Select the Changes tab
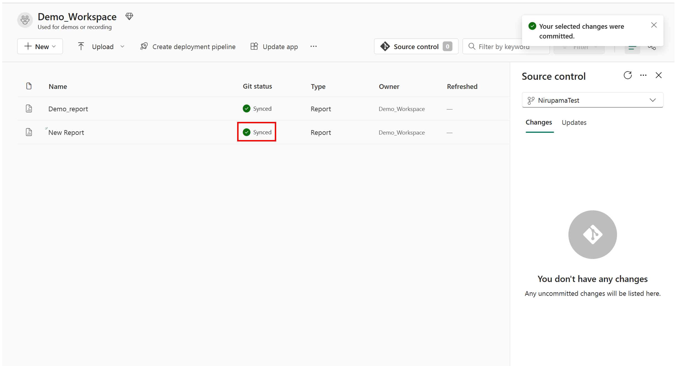Image resolution: width=675 pixels, height=366 pixels. click(538, 122)
